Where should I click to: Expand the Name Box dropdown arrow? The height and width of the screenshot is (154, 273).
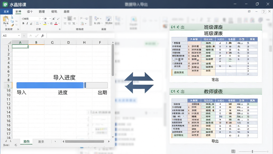click(19, 36)
